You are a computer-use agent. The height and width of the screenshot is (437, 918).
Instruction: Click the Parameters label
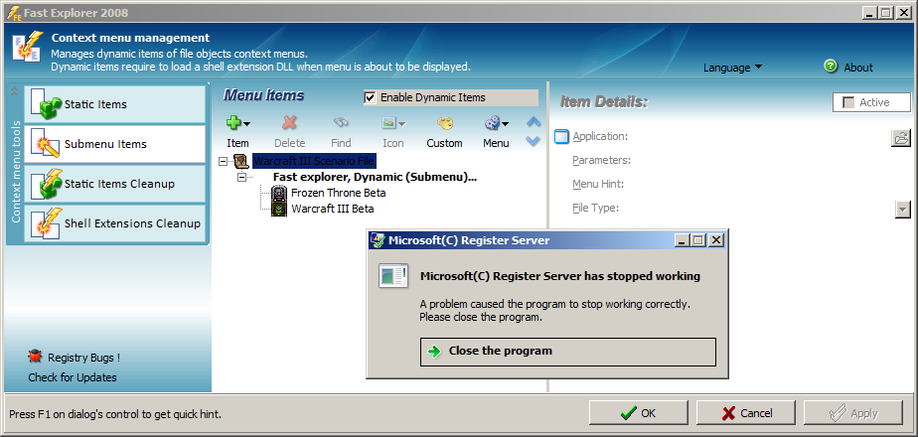601,160
